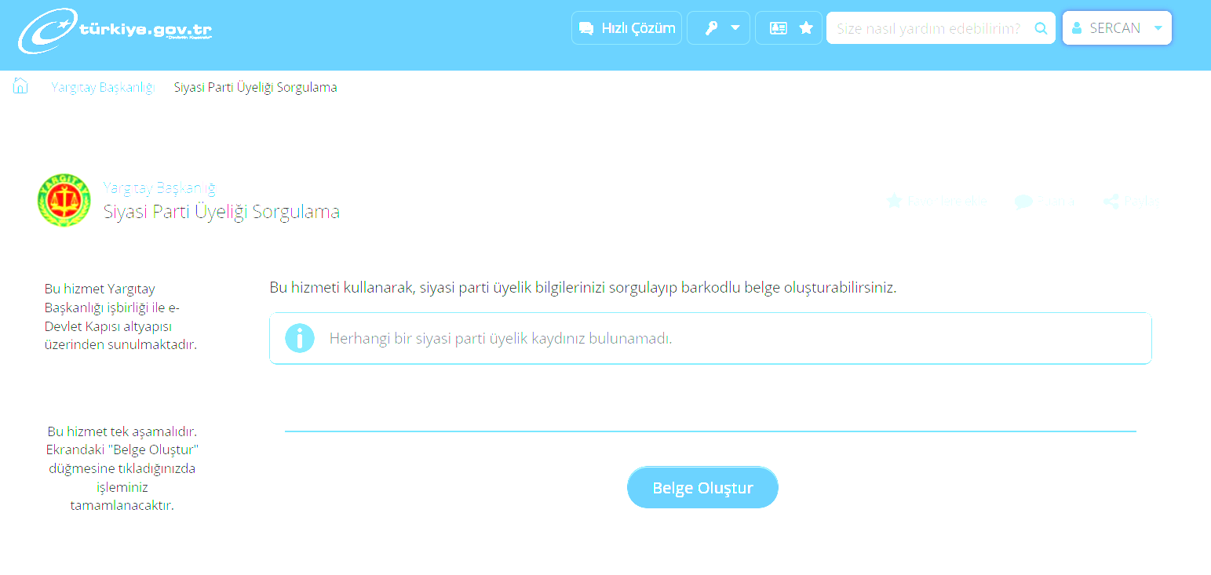
Task: Click the türkiye.gov.tr logo
Action: (115, 31)
